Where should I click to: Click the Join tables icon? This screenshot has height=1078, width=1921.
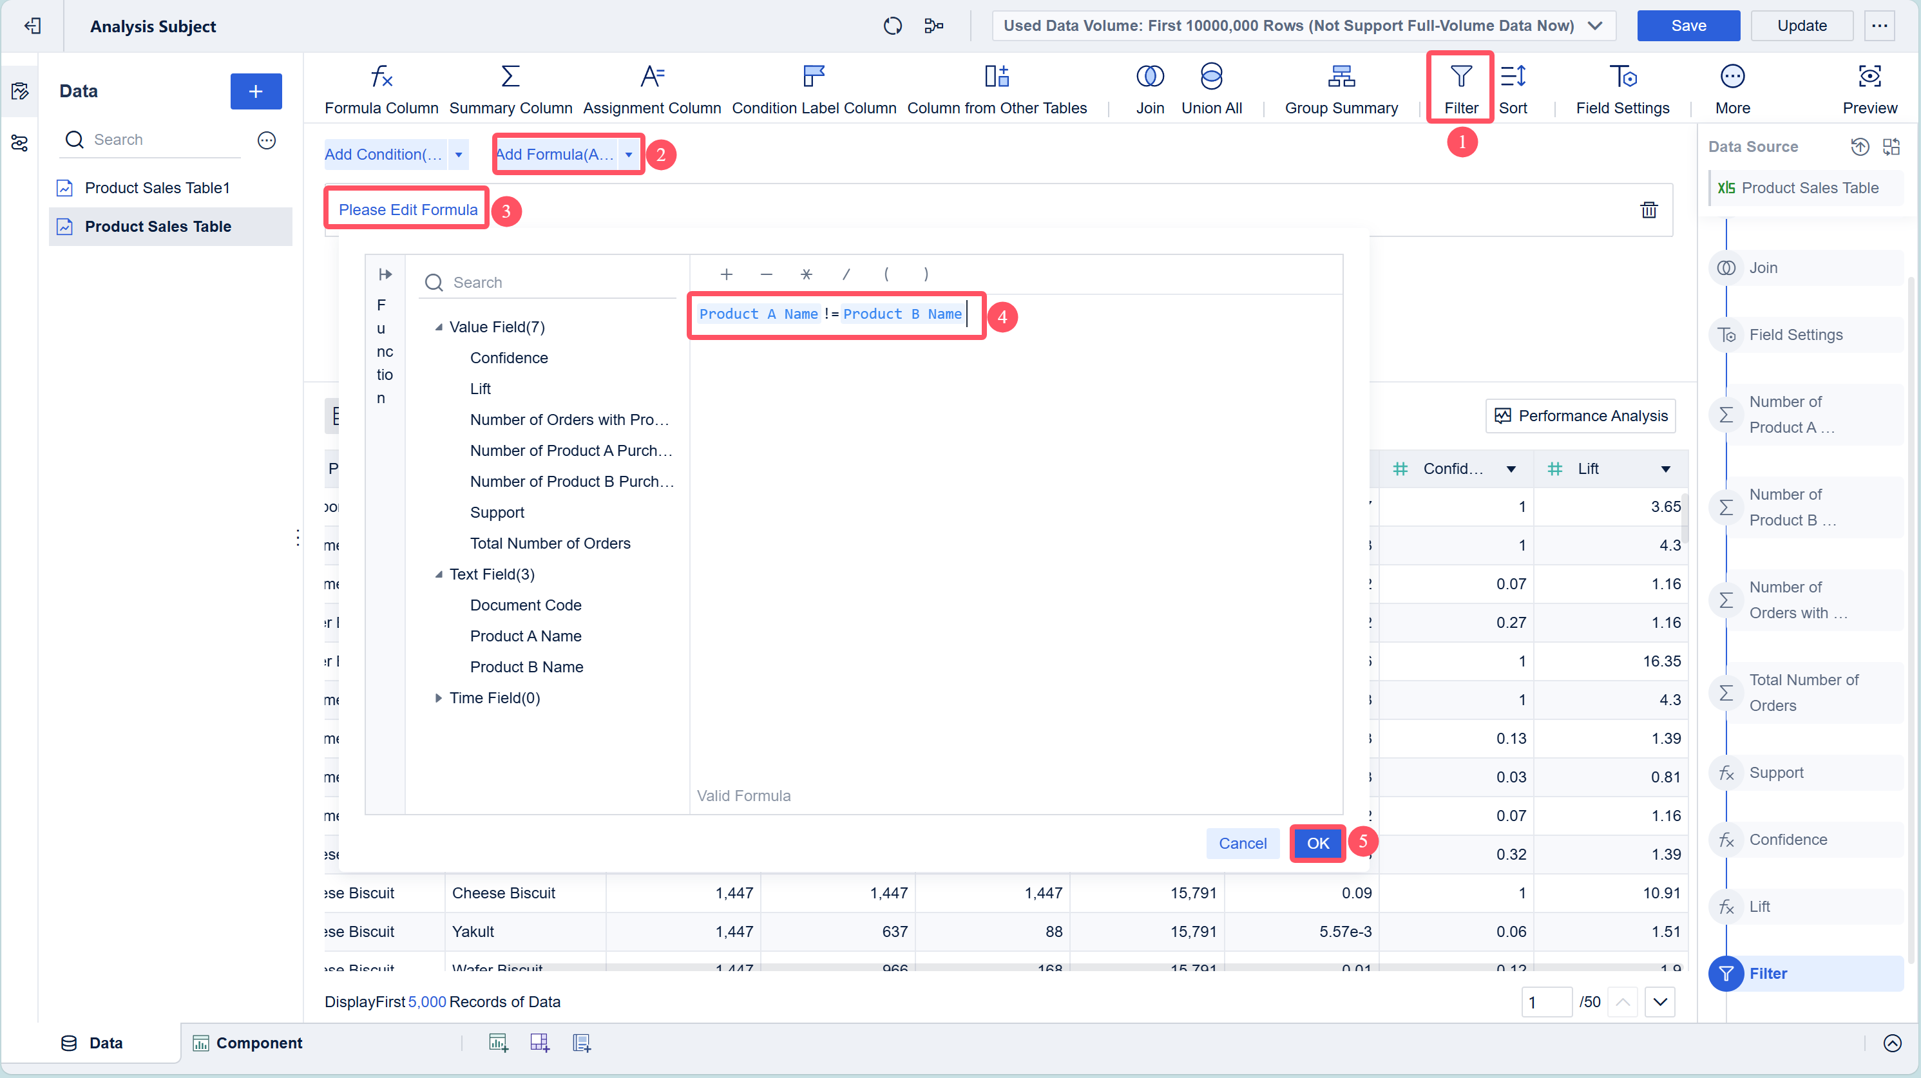[x=1149, y=76]
